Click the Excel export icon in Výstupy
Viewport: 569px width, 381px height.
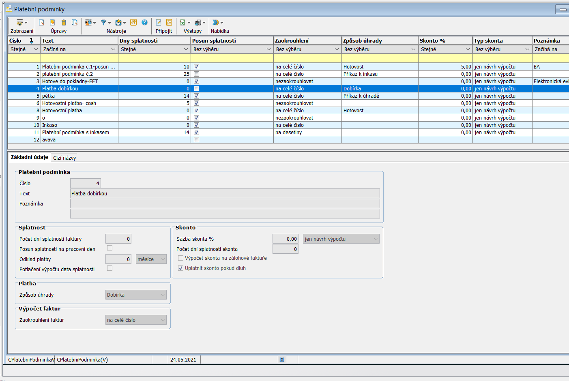click(183, 23)
